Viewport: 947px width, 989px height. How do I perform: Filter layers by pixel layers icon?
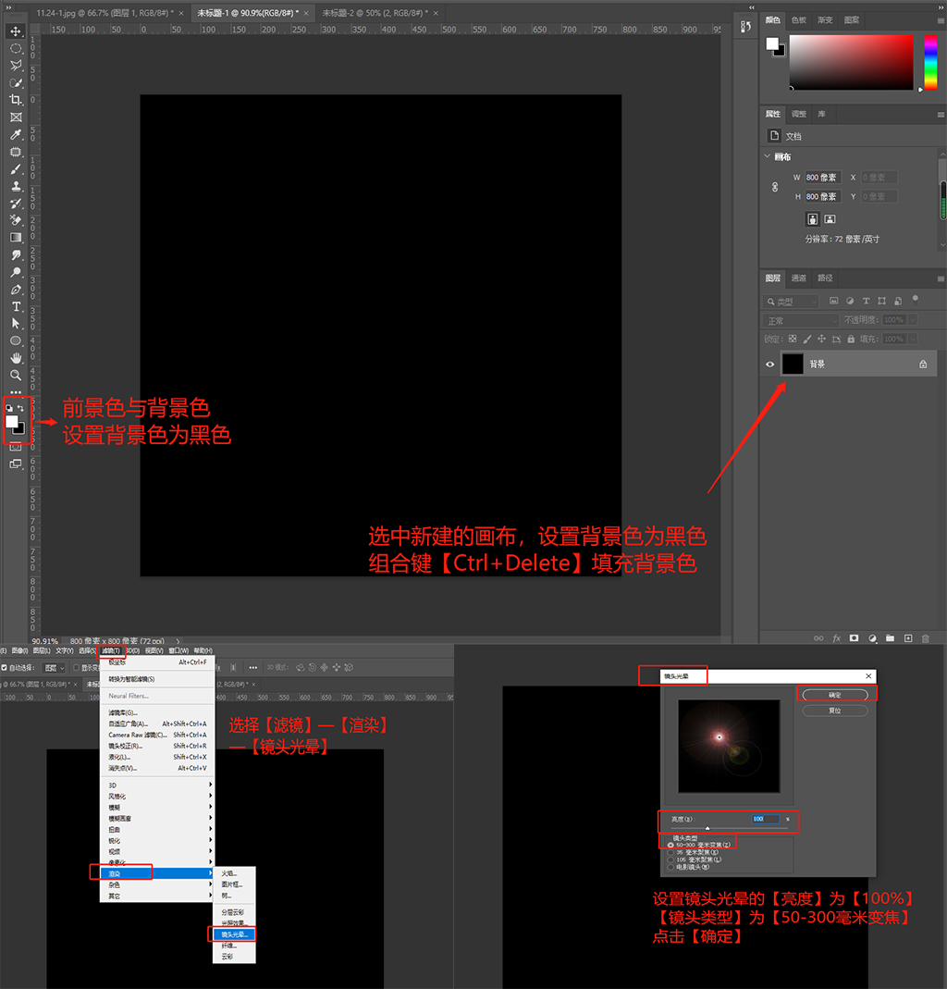833,301
